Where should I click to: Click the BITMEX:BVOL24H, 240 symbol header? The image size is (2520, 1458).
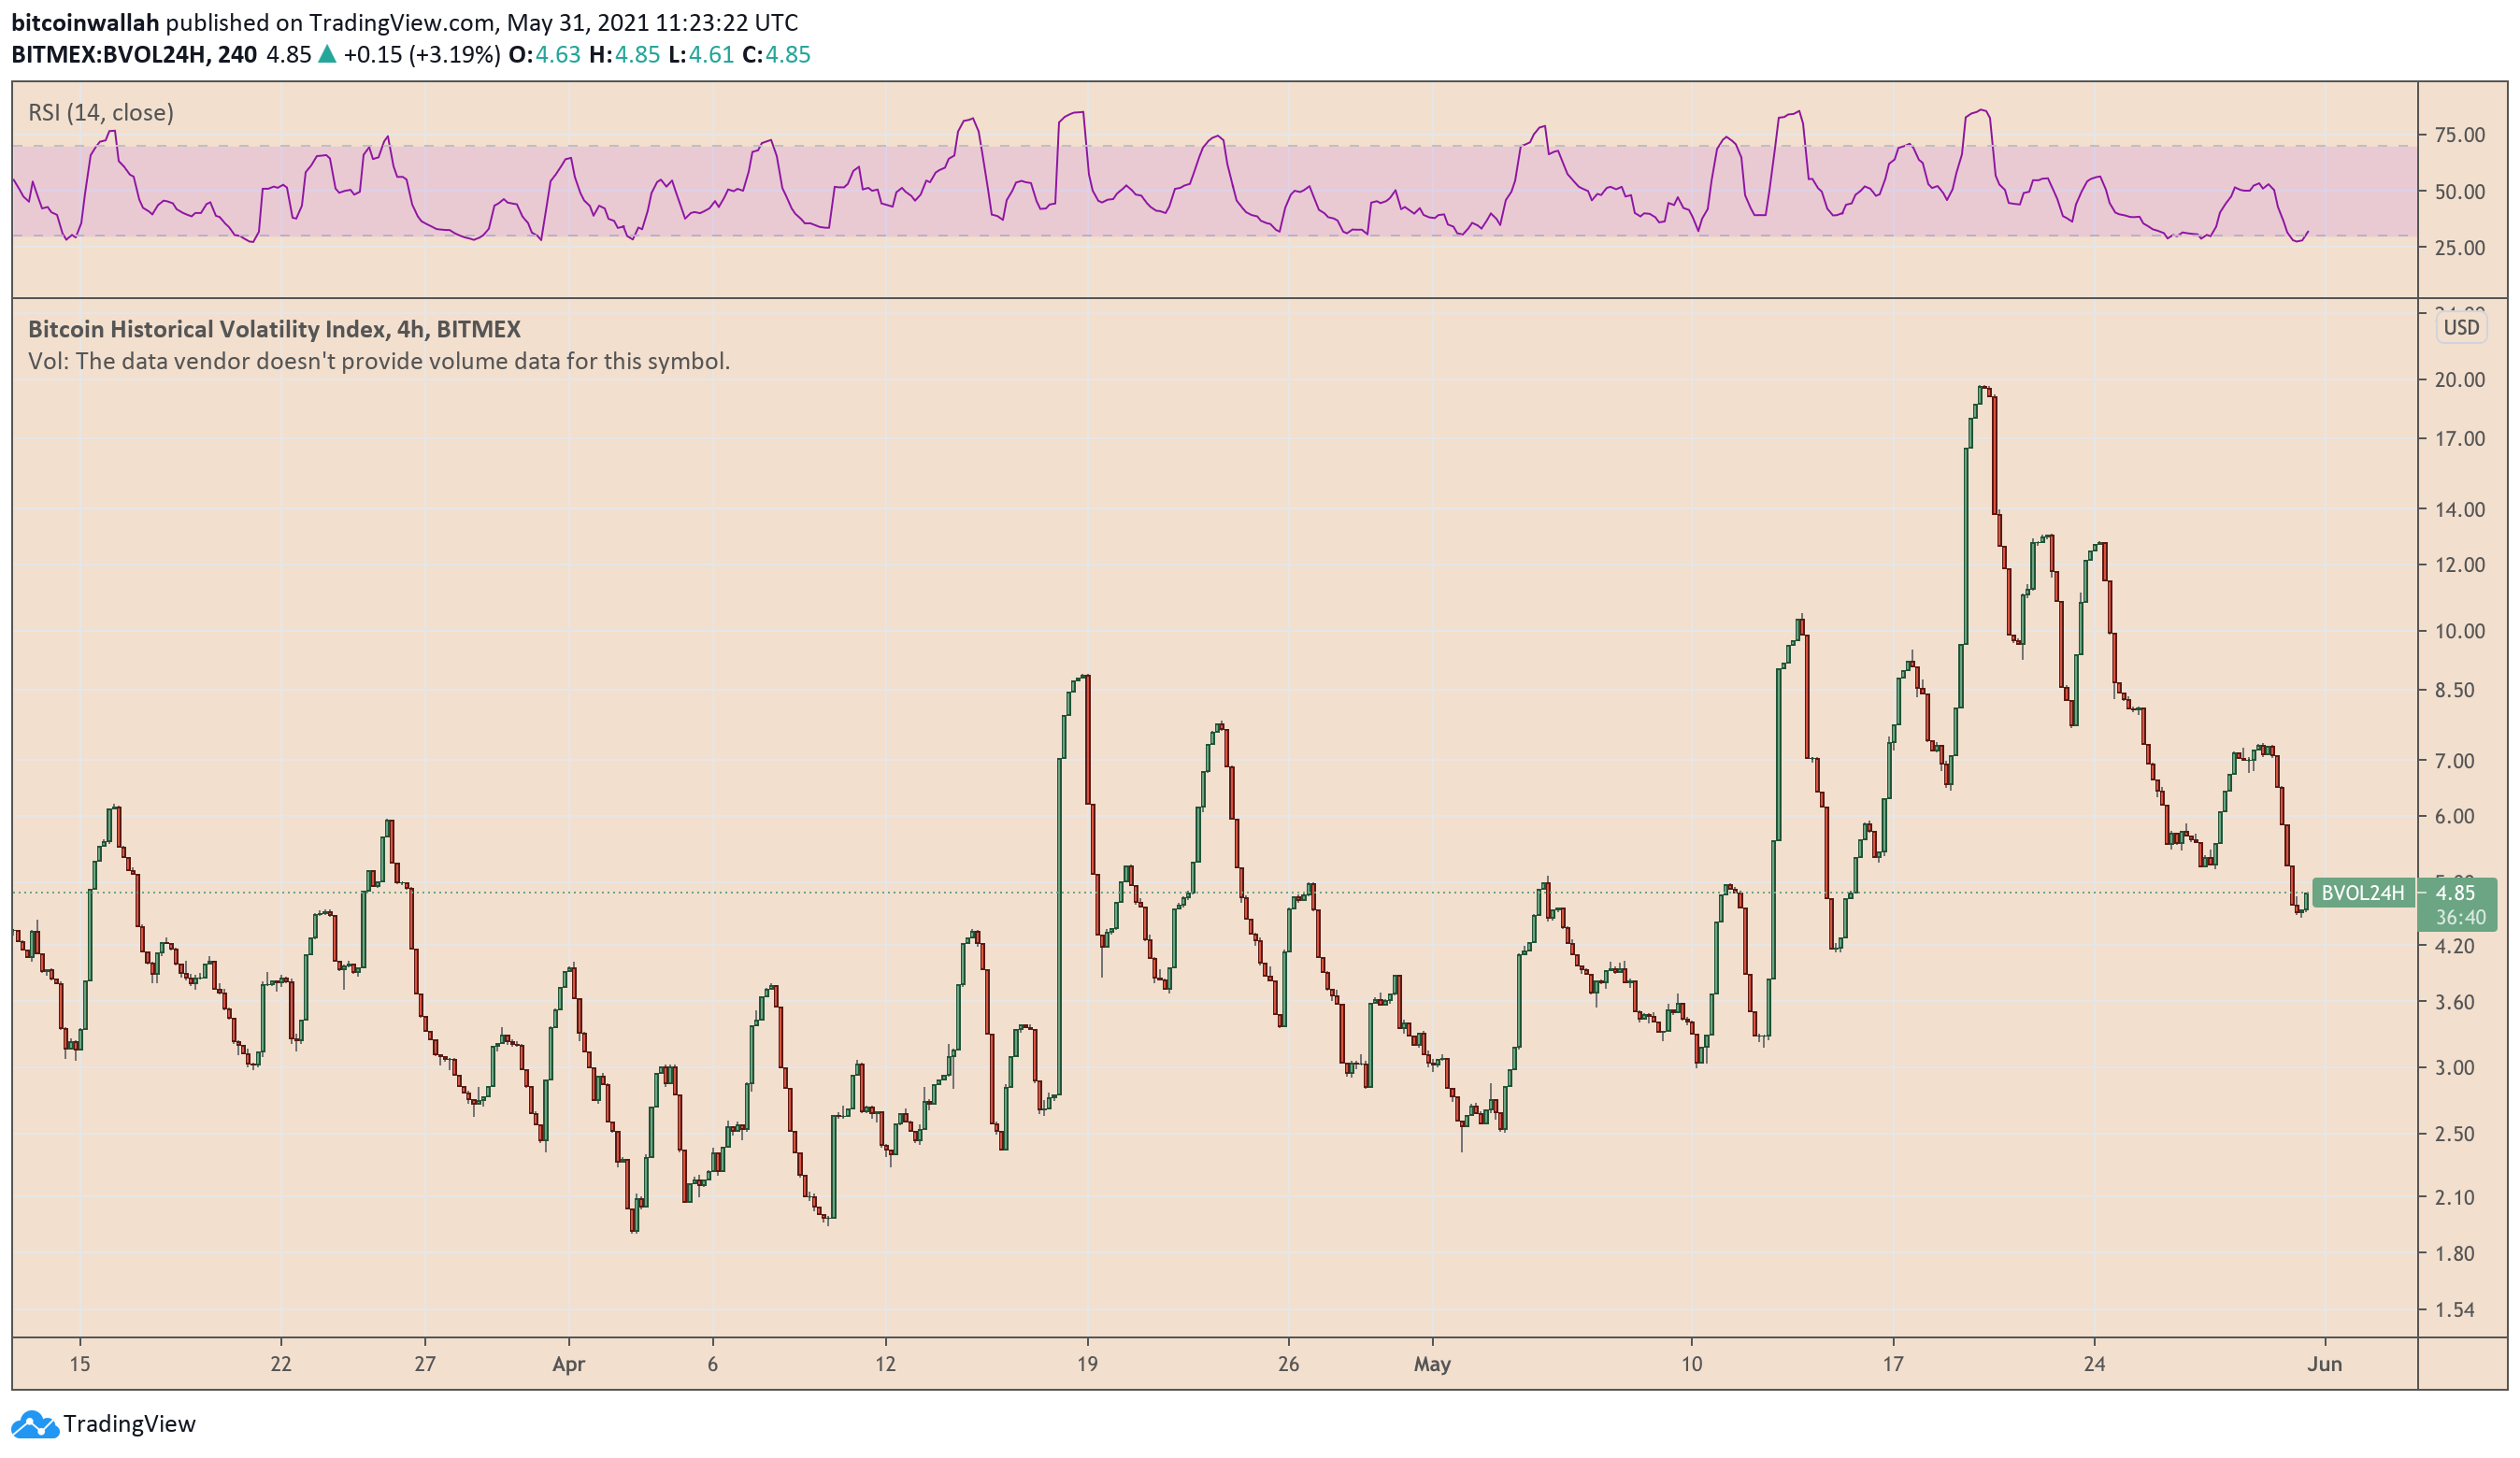click(134, 55)
